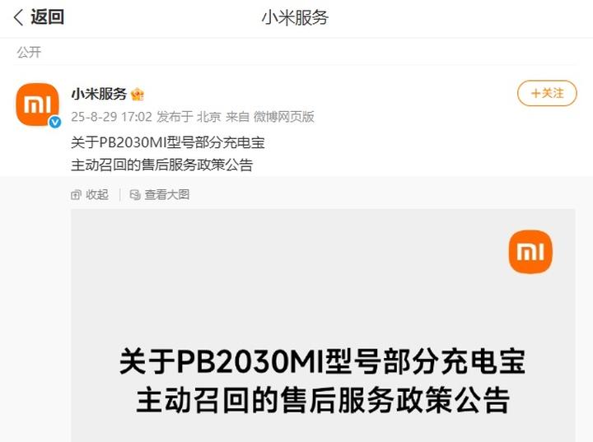Click the blue verified V badge
Viewport: 593px width, 442px height.
click(x=55, y=122)
